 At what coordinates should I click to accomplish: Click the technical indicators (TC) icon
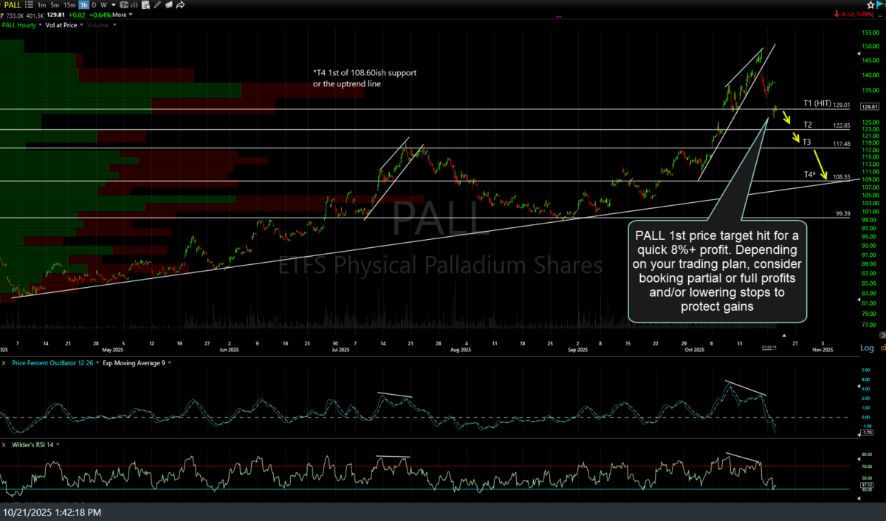point(123,4)
